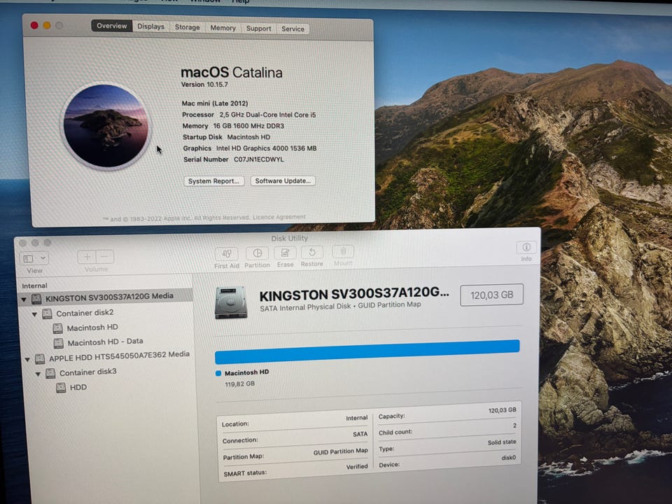Collapse the Container disk2 disclosure triangle

(35, 314)
